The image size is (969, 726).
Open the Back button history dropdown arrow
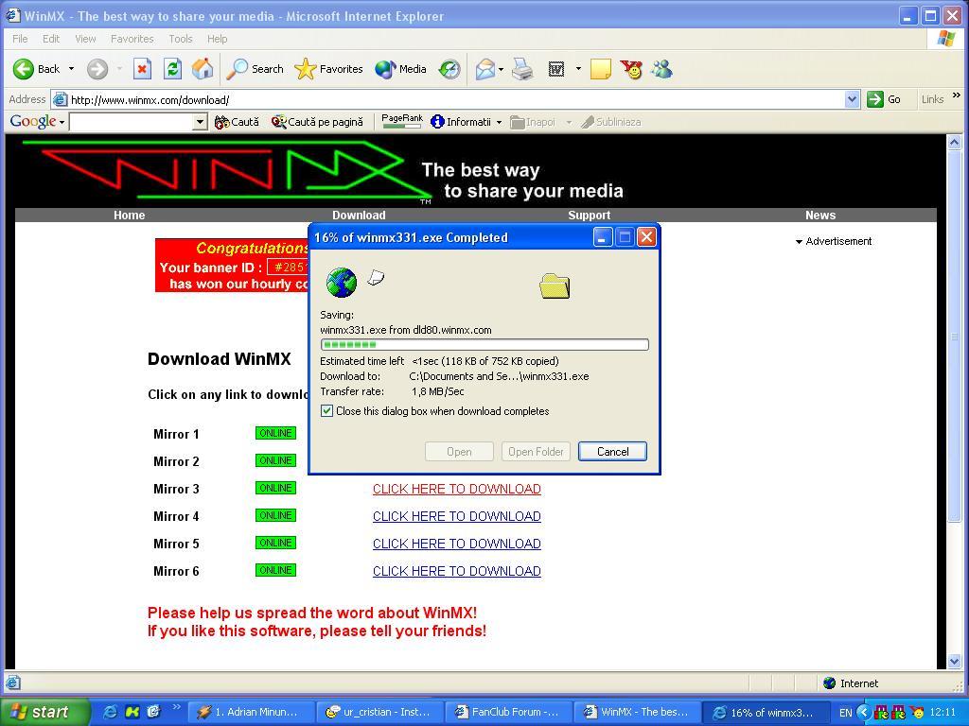point(71,68)
